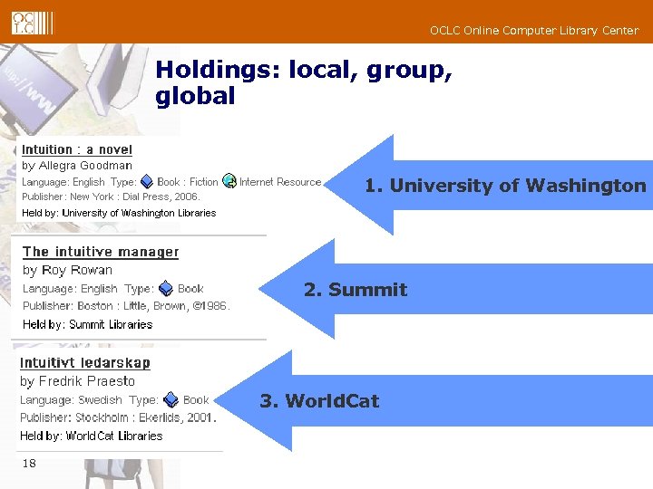Click 'by Fredrik Praesto' author text

click(x=77, y=381)
